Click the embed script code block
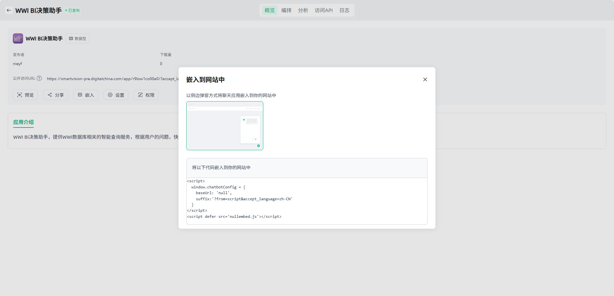Screen dimensions: 614x296 (307, 199)
